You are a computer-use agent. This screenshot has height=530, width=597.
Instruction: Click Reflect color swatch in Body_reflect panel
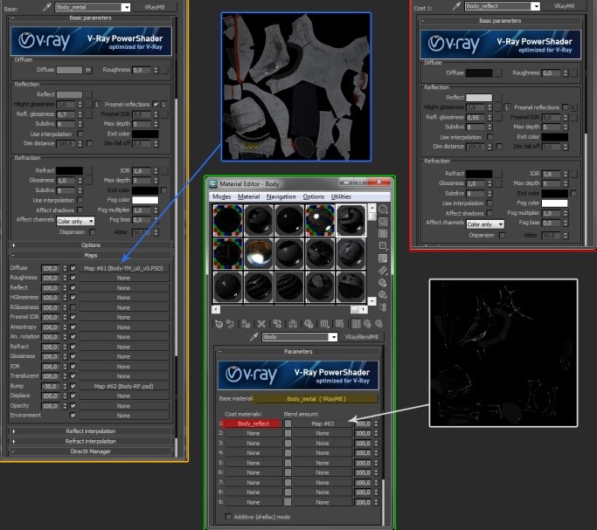479,98
